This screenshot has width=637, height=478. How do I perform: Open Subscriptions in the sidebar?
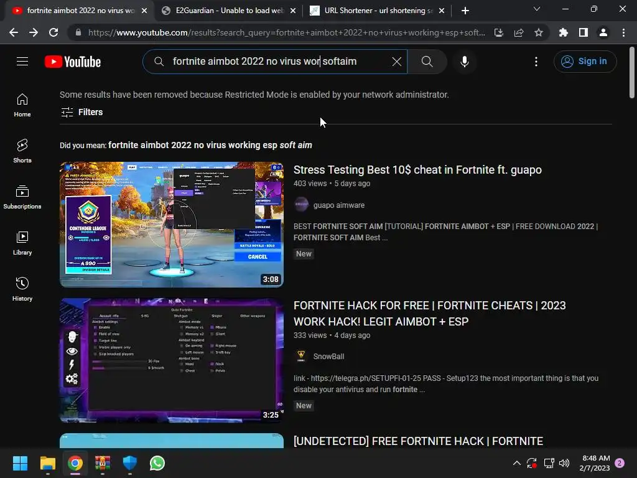tap(22, 197)
